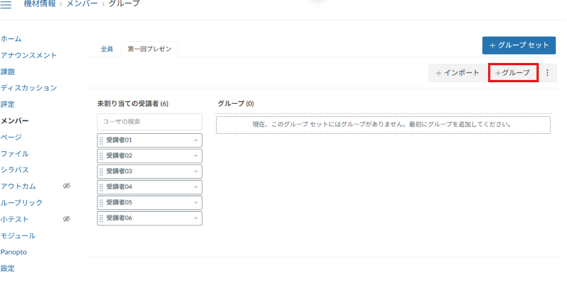This screenshot has height=287, width=567.
Task: Click drag handle icon of 受講者02
Action: pos(101,156)
